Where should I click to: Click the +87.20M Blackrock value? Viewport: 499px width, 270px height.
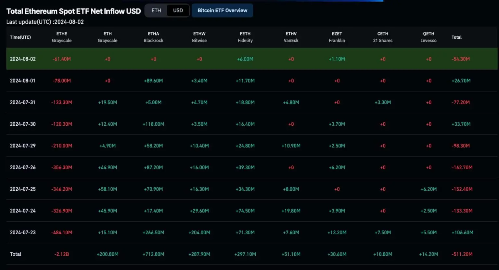coord(153,168)
